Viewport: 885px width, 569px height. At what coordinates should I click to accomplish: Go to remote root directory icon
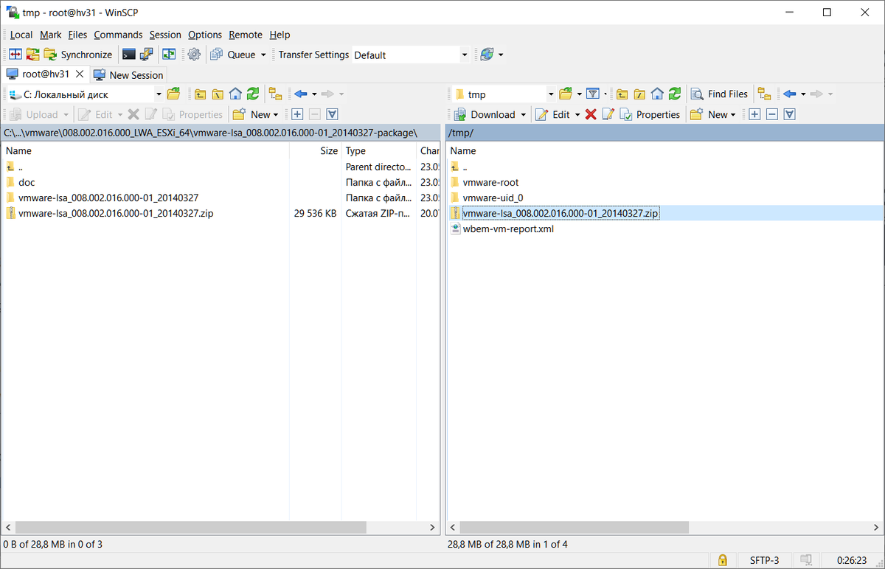(x=639, y=94)
